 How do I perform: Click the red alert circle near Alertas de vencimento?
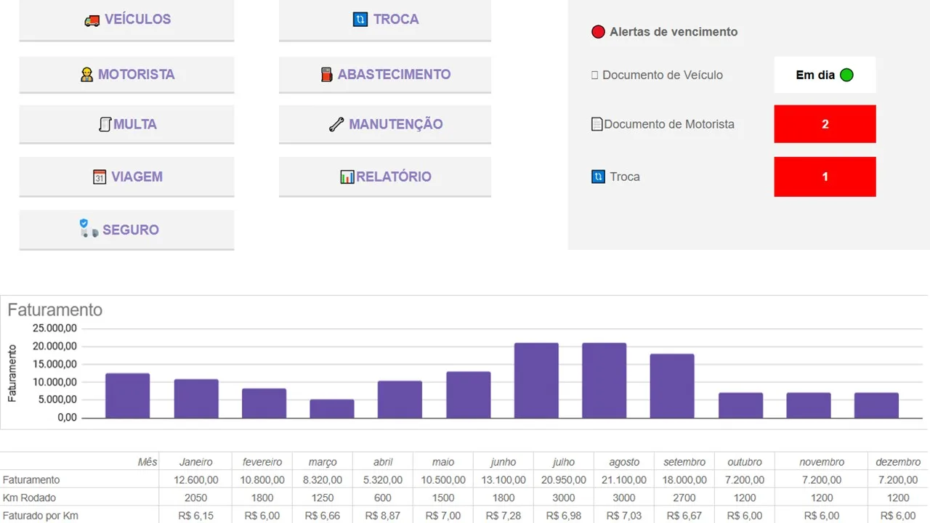coord(597,31)
